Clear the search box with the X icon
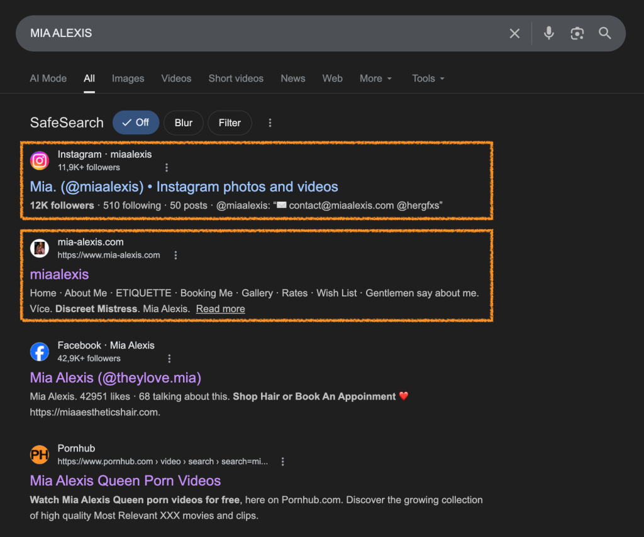The width and height of the screenshot is (644, 537). pyautogui.click(x=514, y=33)
